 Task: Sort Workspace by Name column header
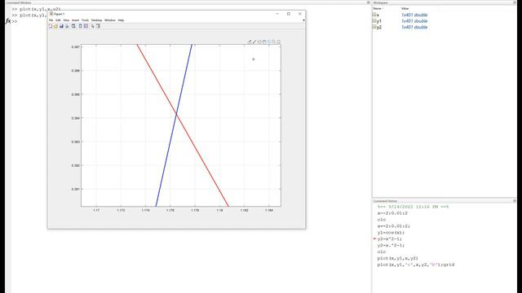(x=378, y=8)
